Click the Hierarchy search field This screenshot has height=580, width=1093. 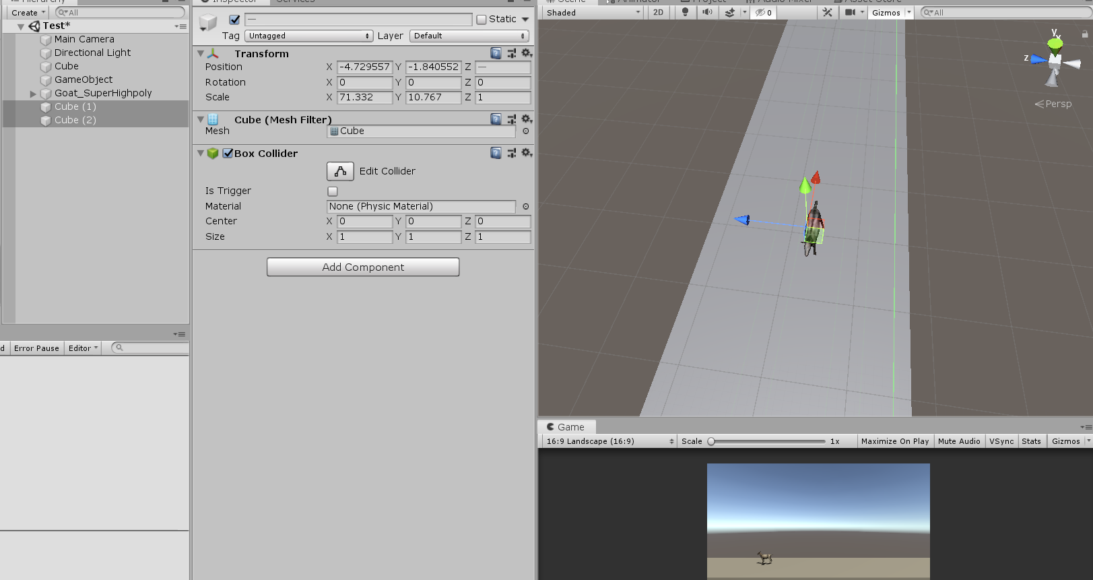pos(120,12)
